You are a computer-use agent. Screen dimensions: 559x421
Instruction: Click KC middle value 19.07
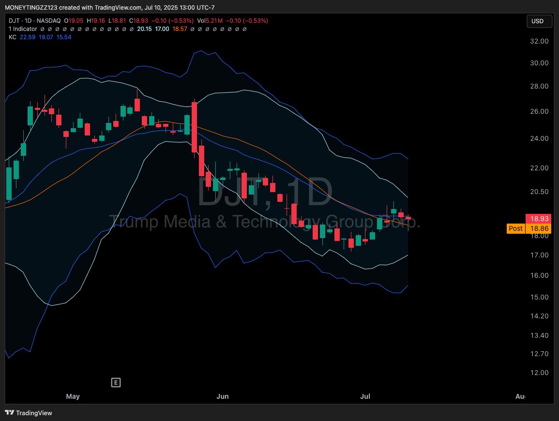tap(46, 37)
